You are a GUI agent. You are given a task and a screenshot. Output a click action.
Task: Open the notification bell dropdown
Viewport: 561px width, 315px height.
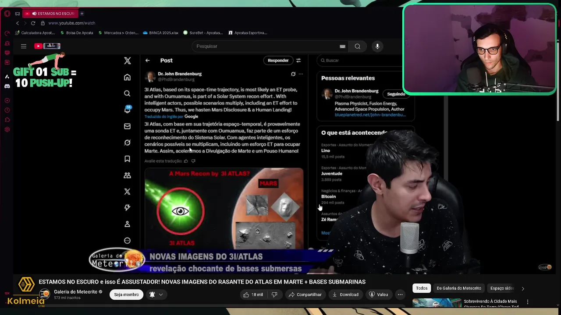click(156, 294)
